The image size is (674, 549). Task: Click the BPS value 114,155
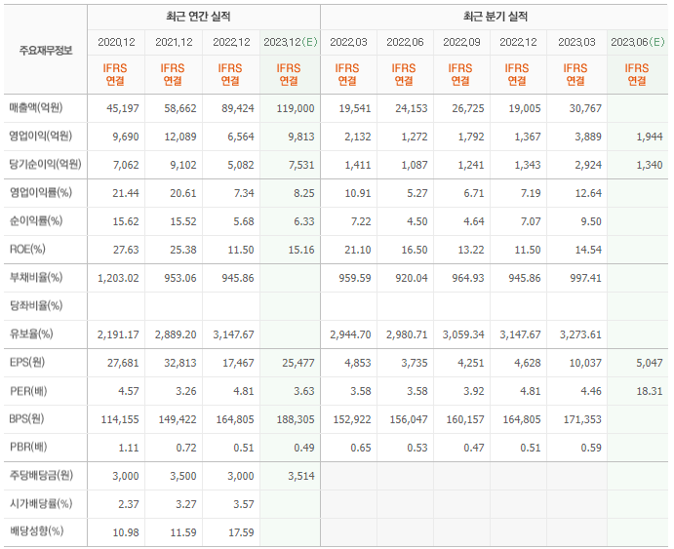click(120, 419)
